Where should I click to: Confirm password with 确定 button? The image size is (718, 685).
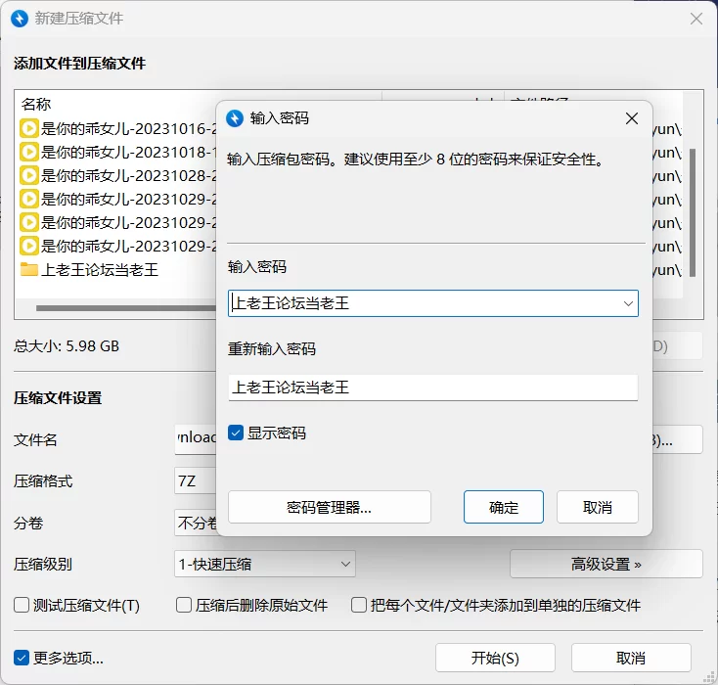pos(503,507)
